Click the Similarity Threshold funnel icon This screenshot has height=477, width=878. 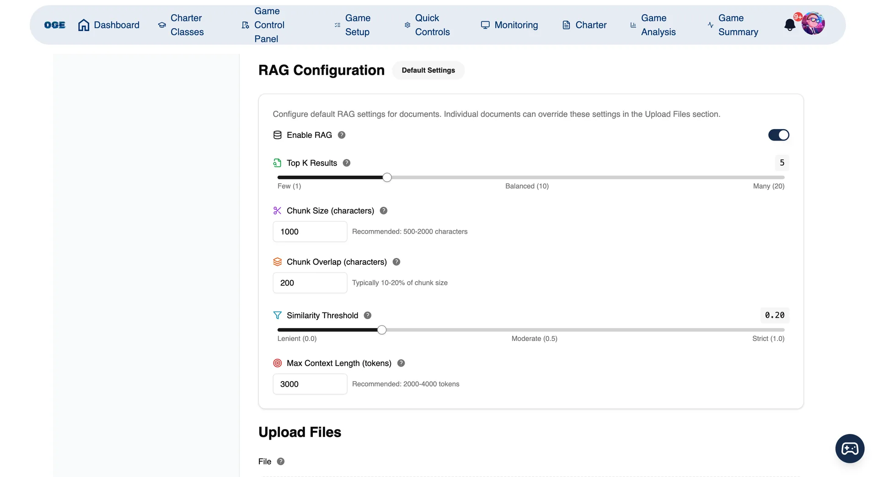[278, 315]
